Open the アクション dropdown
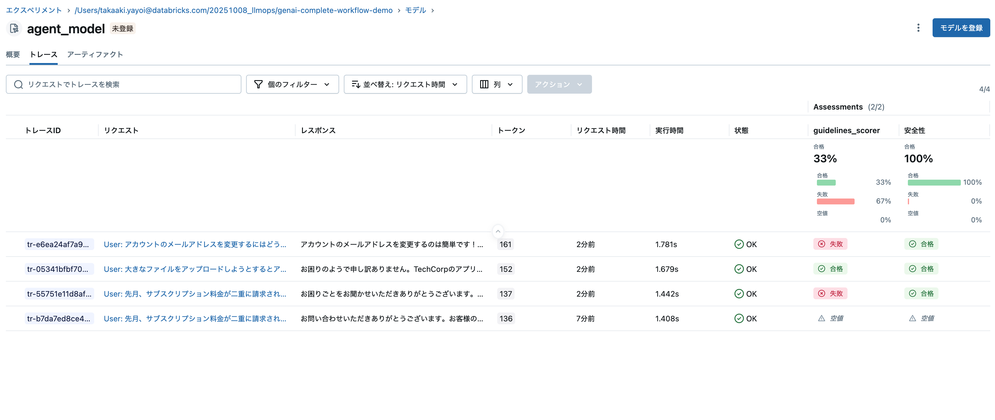Screen dimensions: 995x420 coord(559,84)
